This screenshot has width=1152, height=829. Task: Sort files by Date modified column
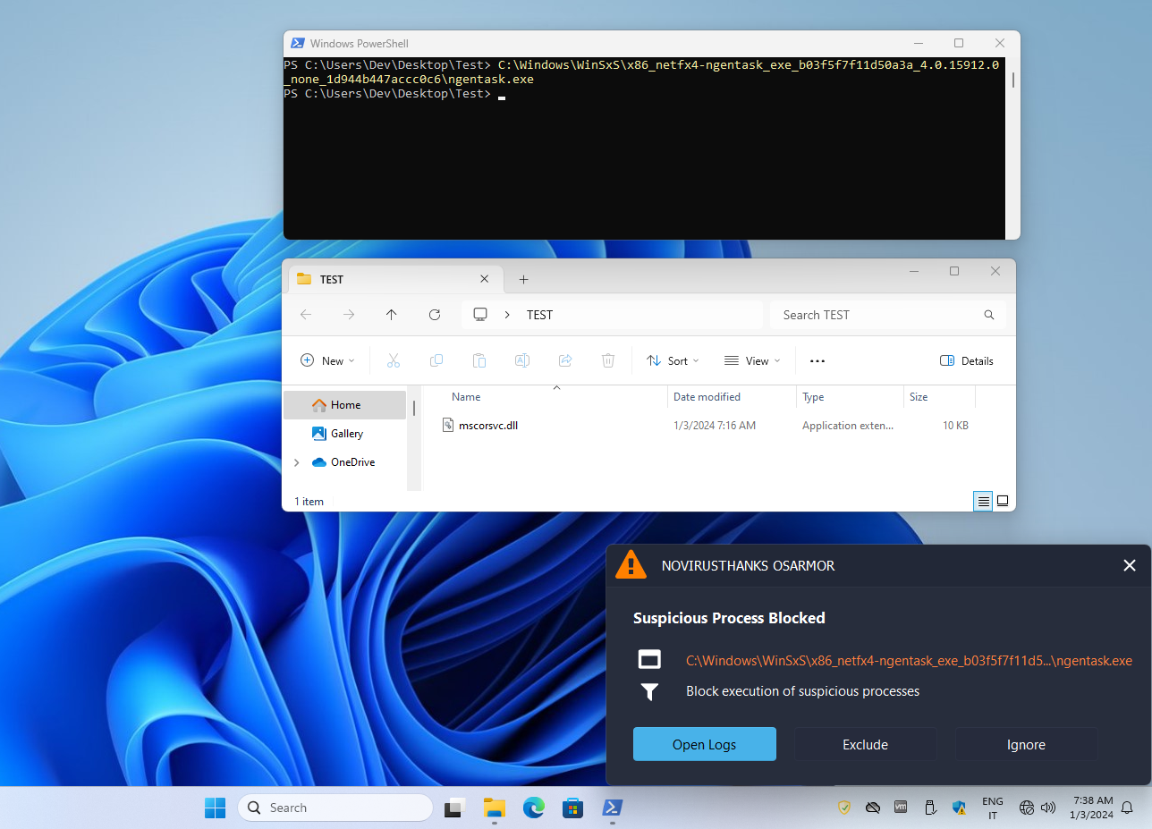pos(707,397)
